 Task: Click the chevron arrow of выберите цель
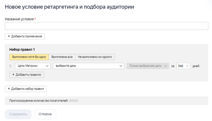(121, 66)
